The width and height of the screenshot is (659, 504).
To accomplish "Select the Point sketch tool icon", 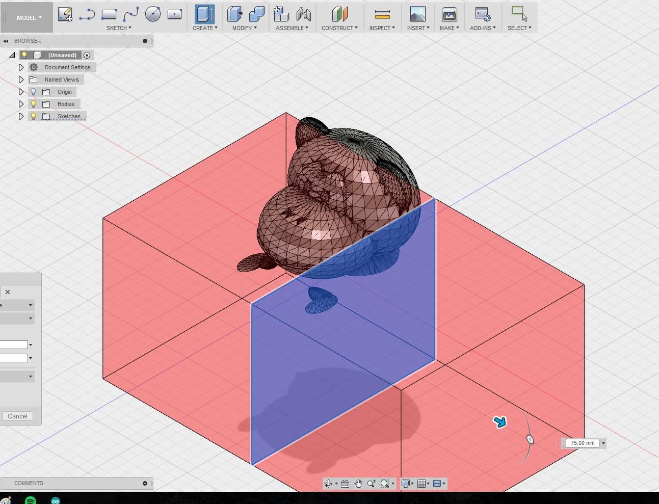I will (175, 14).
